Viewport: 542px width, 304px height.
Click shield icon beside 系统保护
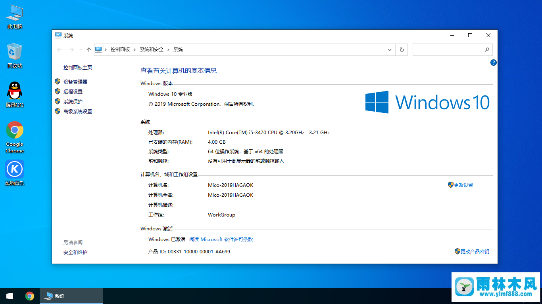(58, 101)
